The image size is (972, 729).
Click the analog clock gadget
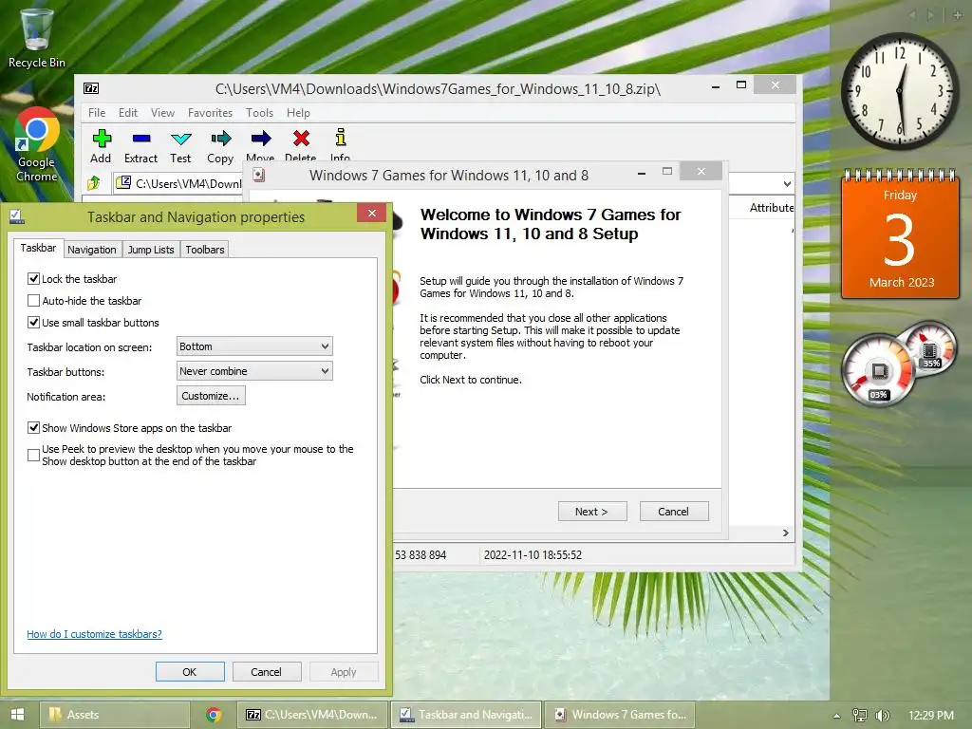(900, 91)
